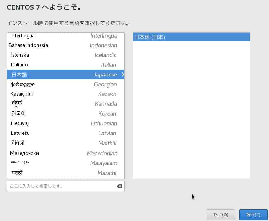Select Қазақ тілі (Kazakh) language
Viewport: 269px width, 221px height.
click(66, 94)
